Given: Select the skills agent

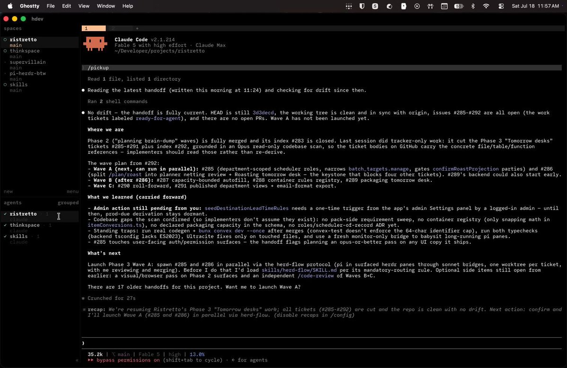Looking at the screenshot, I should coord(18,236).
